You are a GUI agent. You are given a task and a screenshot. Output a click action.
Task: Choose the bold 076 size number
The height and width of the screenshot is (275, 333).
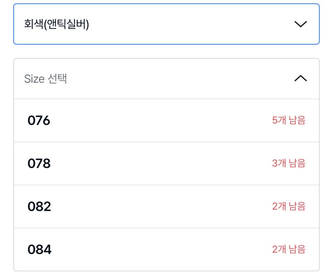click(x=39, y=121)
